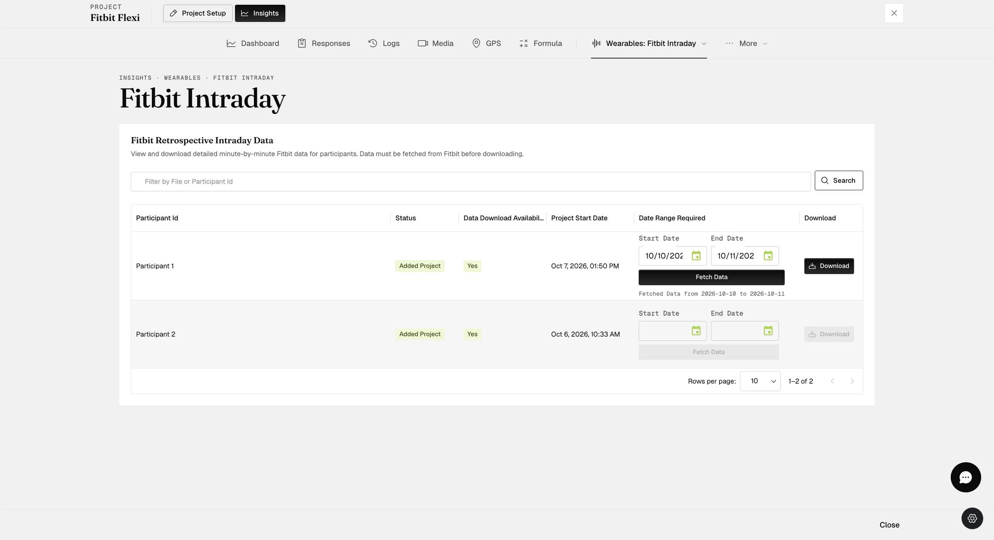Open the Responses tab
This screenshot has height=540, width=994.
click(x=324, y=44)
